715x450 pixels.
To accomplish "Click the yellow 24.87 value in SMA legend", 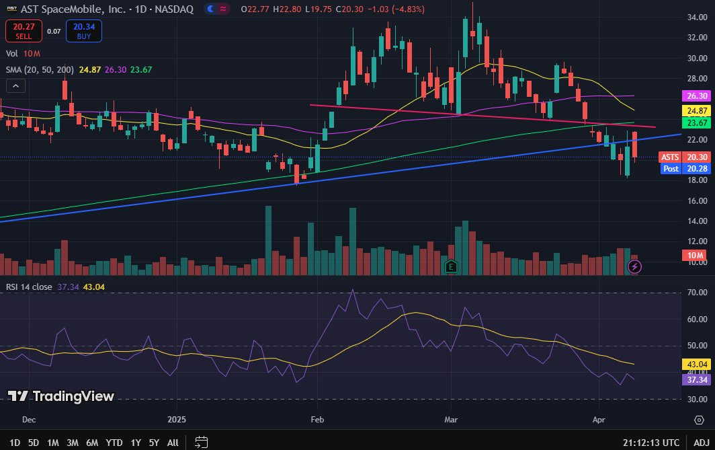I will click(x=90, y=69).
